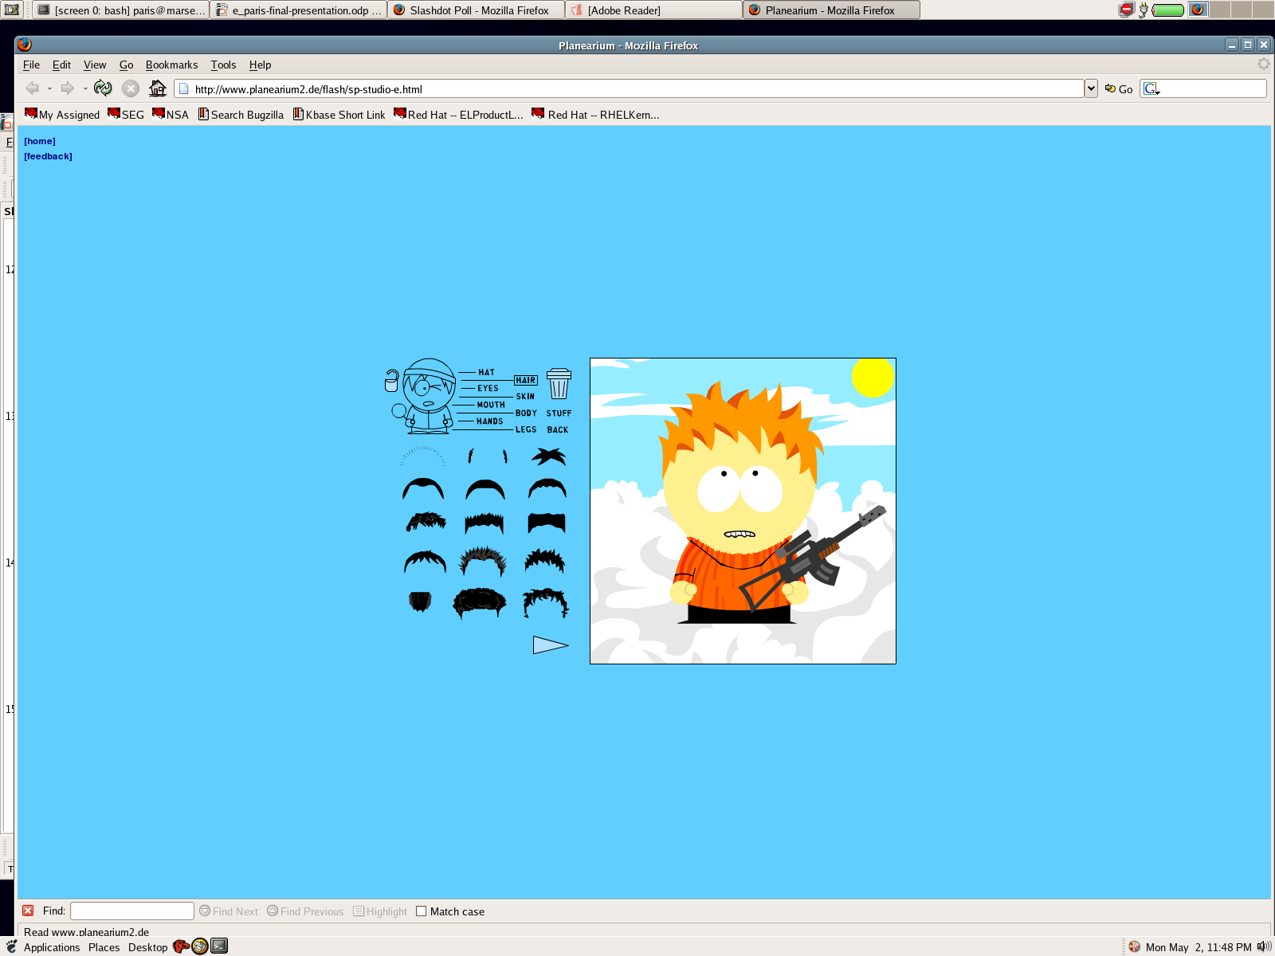Screen dimensions: 1275x956
Task: Open the BACK background category
Action: [558, 429]
